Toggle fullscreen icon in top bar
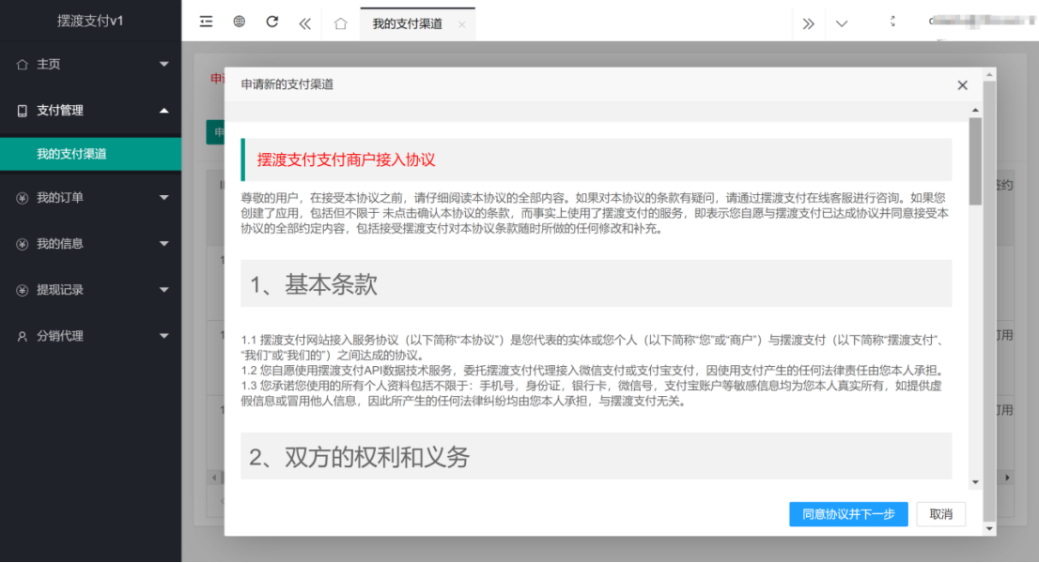Screen dimensions: 1039x563 (x=892, y=22)
